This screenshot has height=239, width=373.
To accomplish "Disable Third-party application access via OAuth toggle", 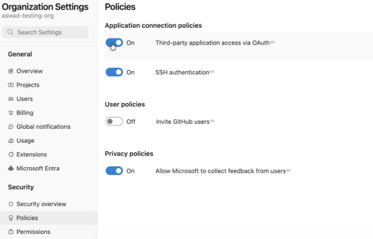I will tap(114, 43).
